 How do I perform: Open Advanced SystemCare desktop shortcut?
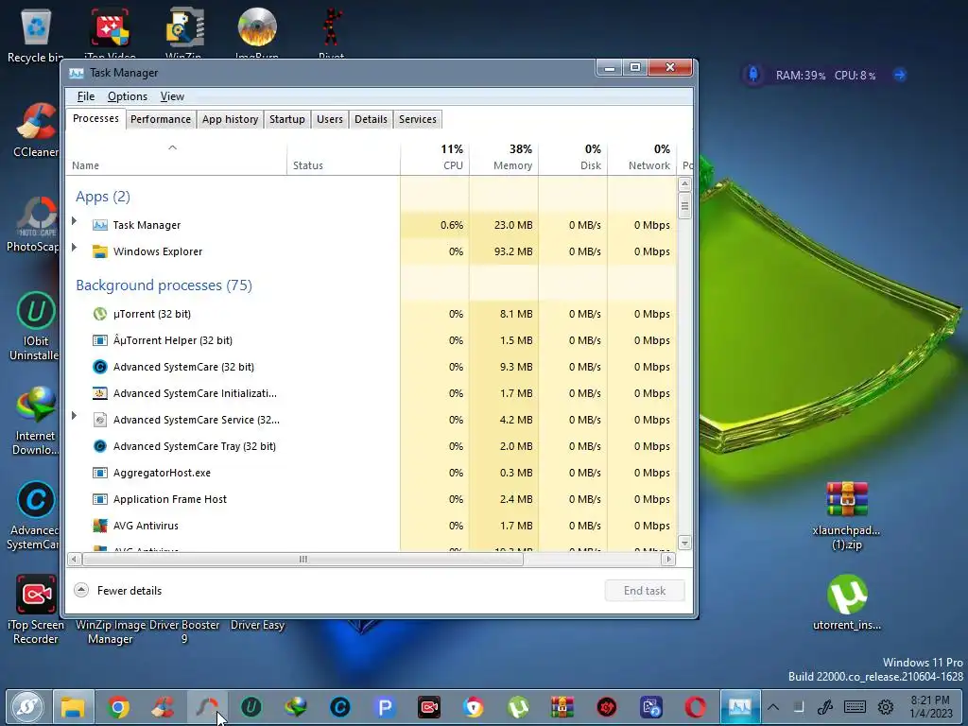[x=35, y=515]
